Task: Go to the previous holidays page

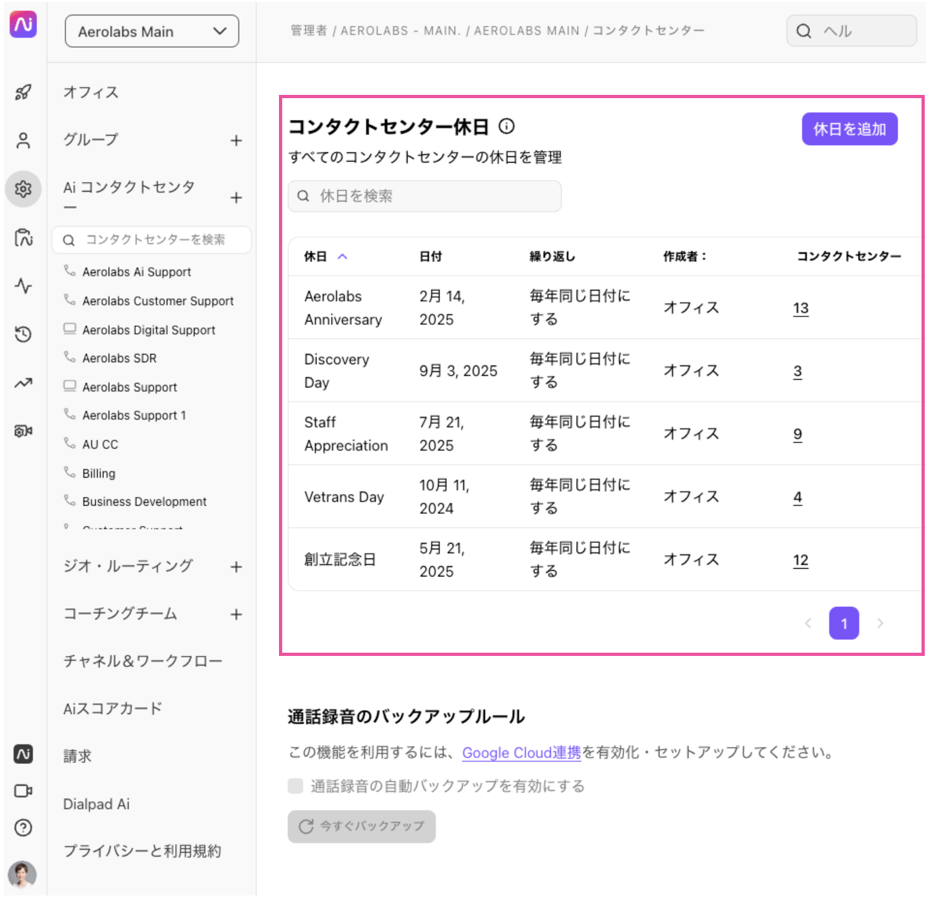Action: (808, 623)
